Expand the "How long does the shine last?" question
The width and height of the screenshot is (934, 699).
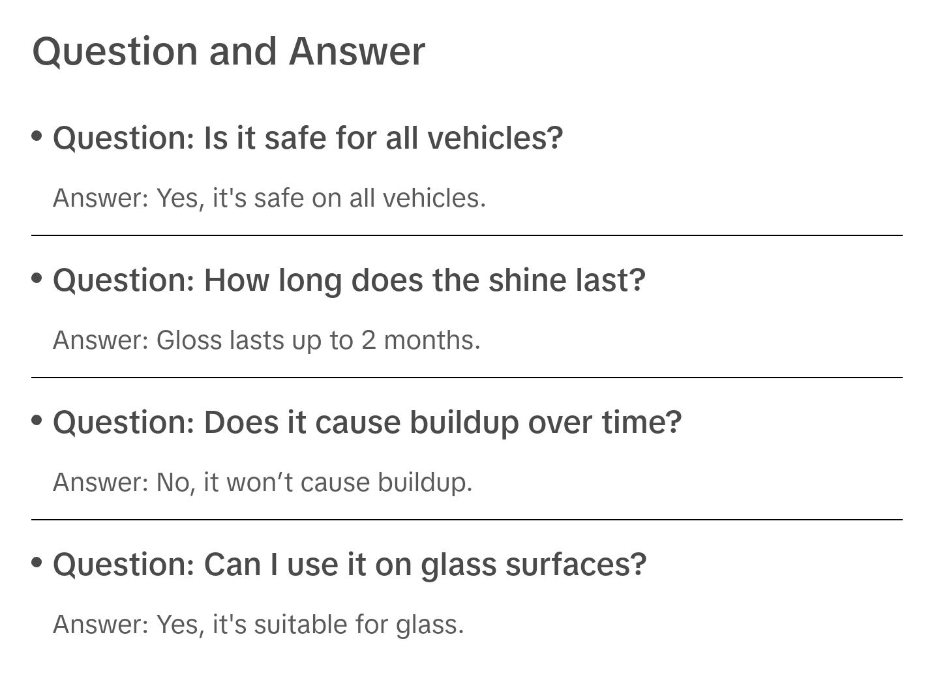[349, 280]
